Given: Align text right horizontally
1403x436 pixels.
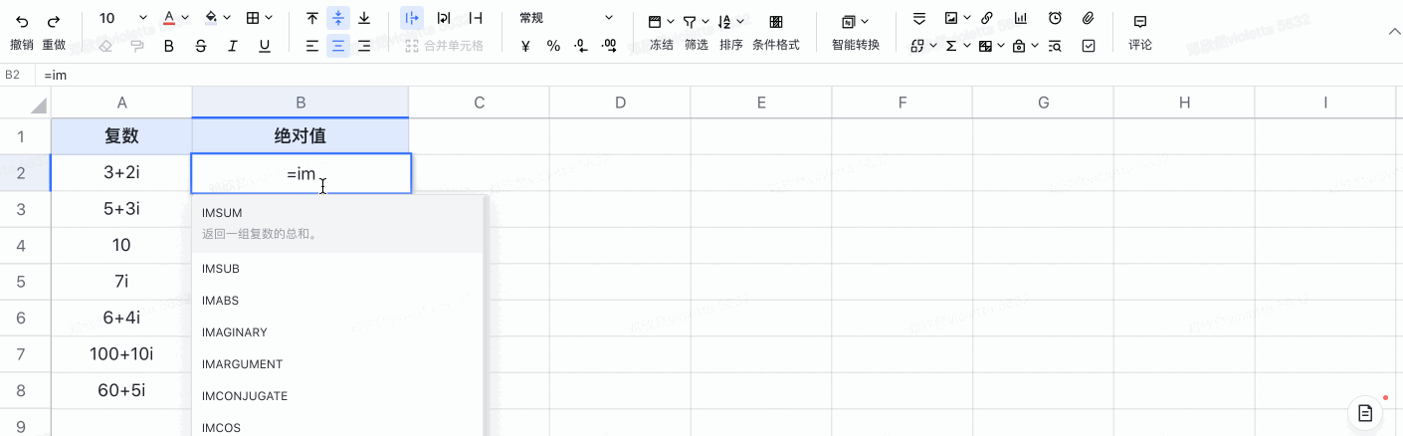Looking at the screenshot, I should (364, 45).
